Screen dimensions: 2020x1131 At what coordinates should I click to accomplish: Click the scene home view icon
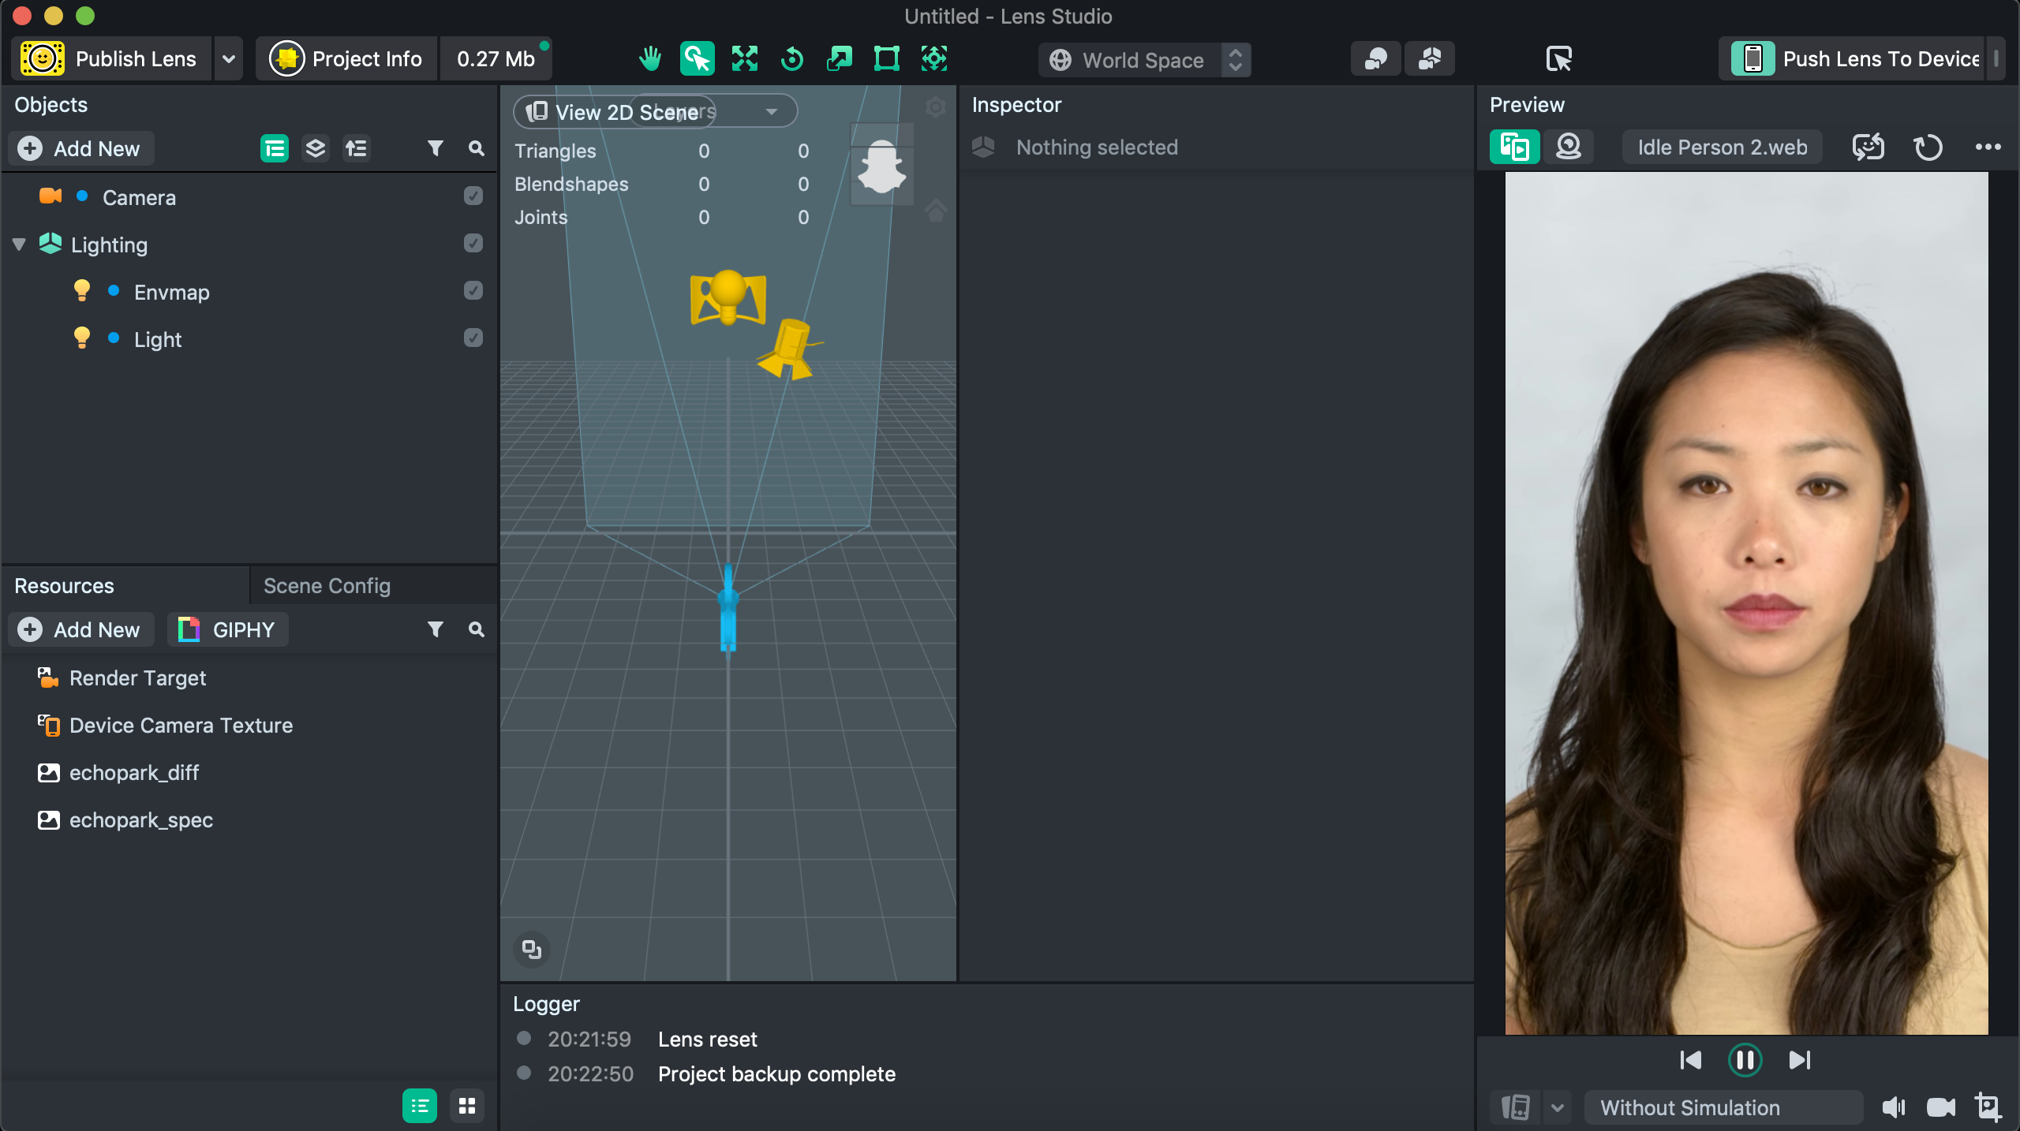(x=936, y=211)
